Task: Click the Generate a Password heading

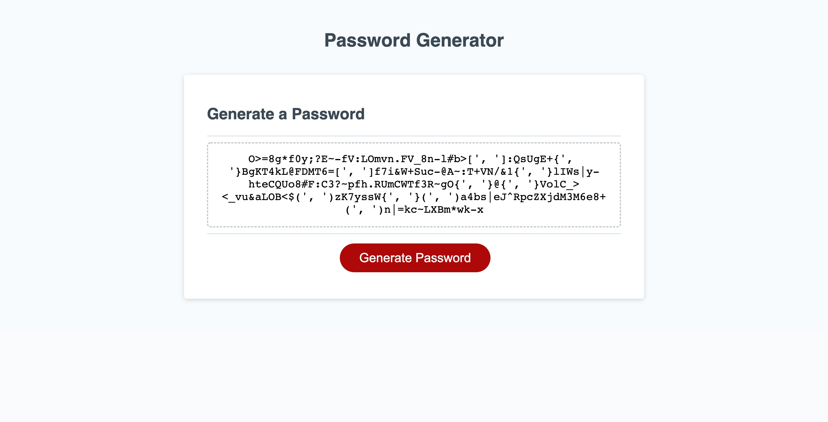Action: click(286, 114)
